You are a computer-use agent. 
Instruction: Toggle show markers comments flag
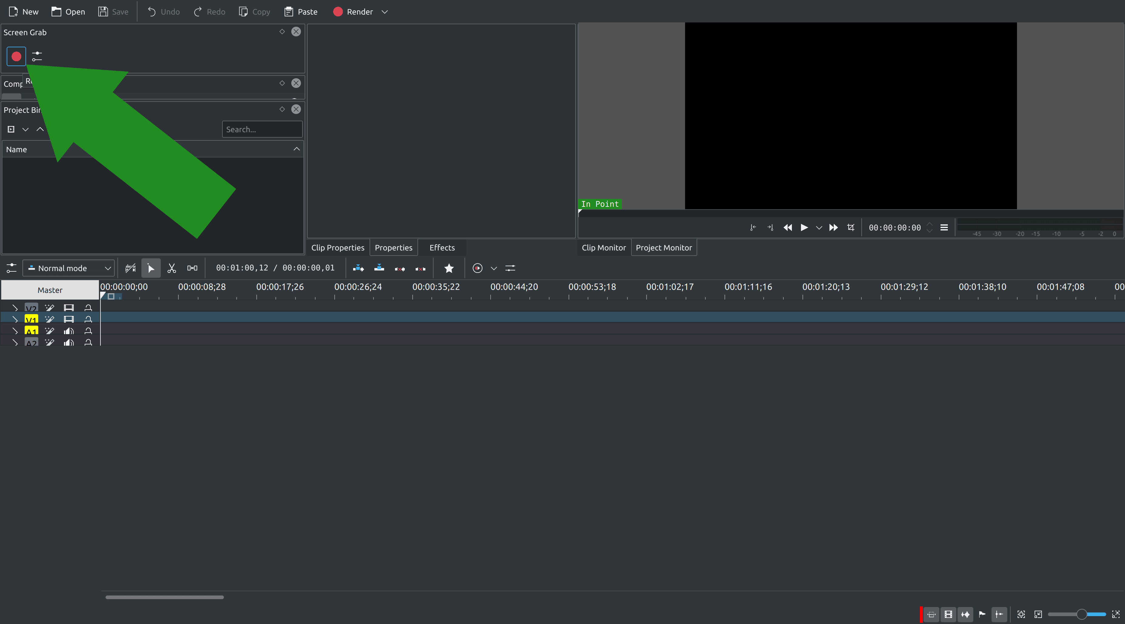pyautogui.click(x=982, y=614)
